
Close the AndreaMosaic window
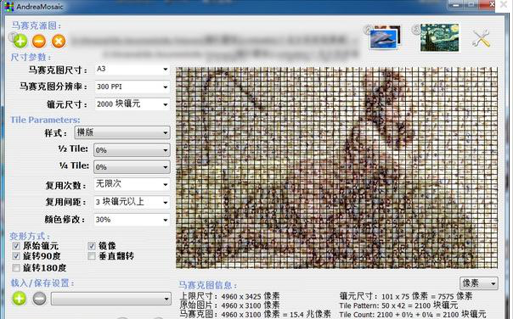tap(491, 4)
